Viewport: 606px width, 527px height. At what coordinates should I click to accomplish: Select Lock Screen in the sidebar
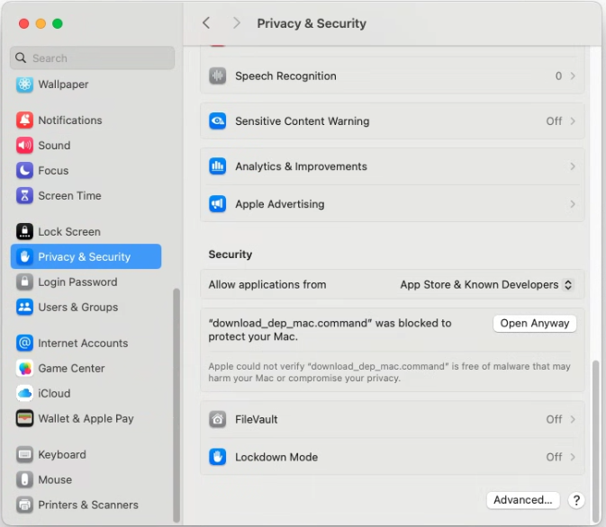point(86,231)
